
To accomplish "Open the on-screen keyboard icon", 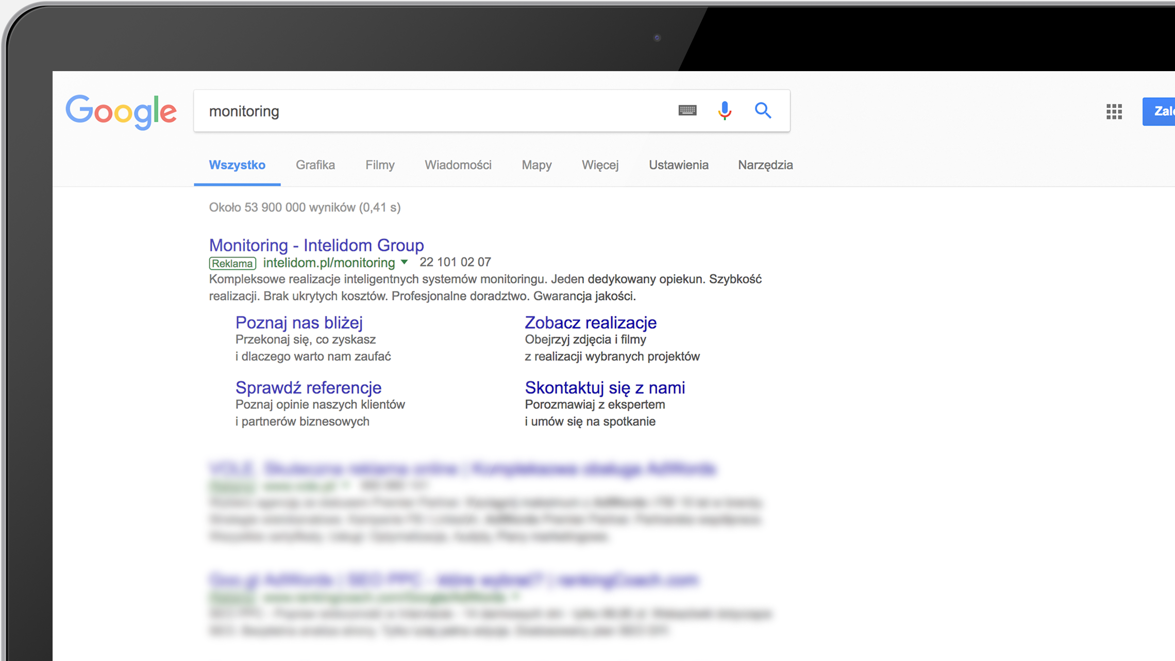I will click(687, 110).
